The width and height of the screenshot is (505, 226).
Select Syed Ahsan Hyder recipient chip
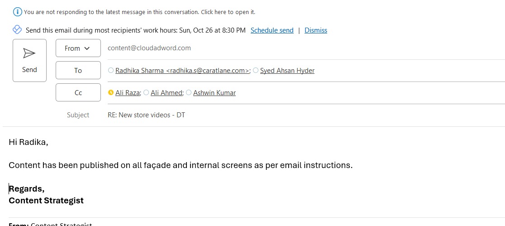(x=287, y=71)
